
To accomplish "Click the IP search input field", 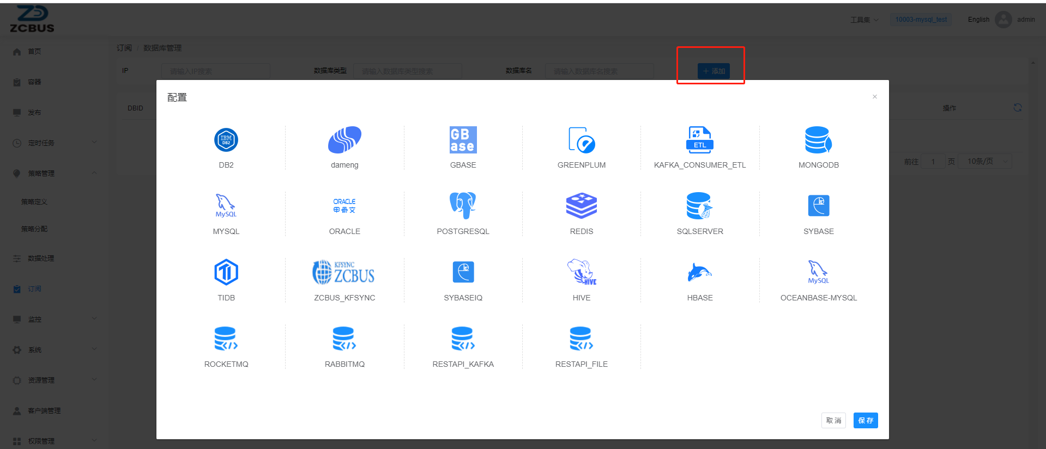I will click(215, 71).
